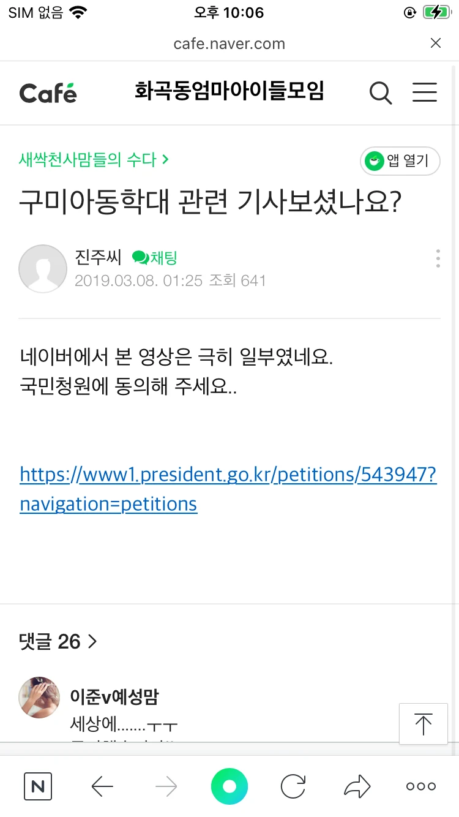Tap the scroll-to-top arrow button

click(423, 724)
